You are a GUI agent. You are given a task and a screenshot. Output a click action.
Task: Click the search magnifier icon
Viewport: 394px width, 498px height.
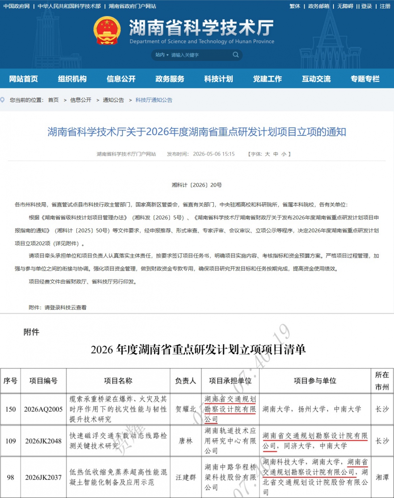[236, 55]
